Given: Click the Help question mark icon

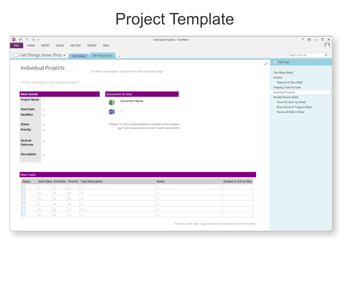Looking at the screenshot, I should [x=303, y=40].
